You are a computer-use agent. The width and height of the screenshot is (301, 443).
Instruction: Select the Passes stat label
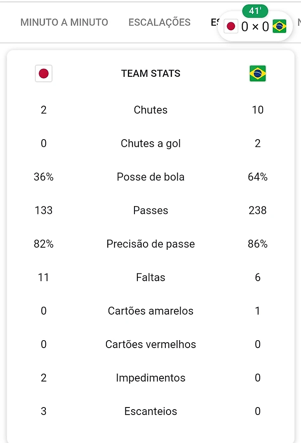coord(151,211)
